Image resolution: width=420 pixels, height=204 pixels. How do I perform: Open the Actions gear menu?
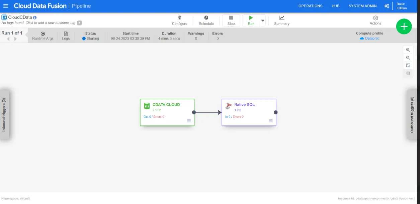coord(375,18)
